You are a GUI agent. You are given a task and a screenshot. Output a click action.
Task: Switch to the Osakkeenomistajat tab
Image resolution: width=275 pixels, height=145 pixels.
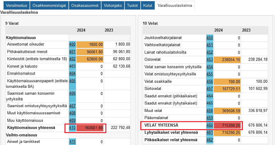pos(49,5)
